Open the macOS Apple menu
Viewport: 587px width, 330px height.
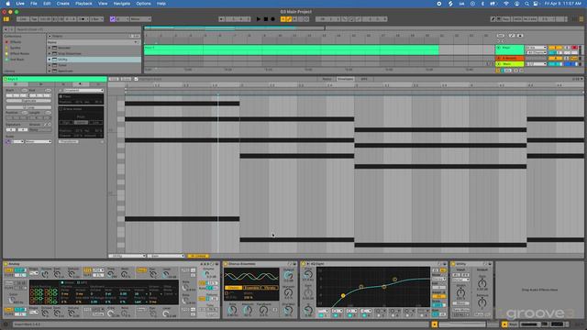pyautogui.click(x=8, y=4)
